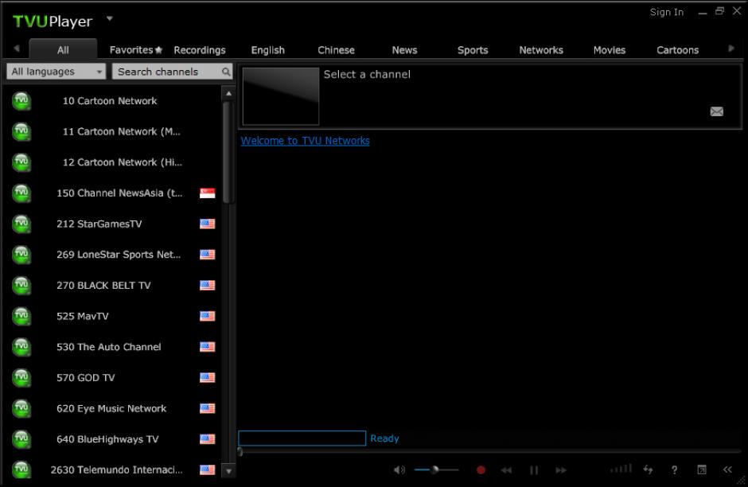Click the TVU icon beside 150 Channel NewsAsia
Screen dimensions: 748x487
tap(21, 193)
